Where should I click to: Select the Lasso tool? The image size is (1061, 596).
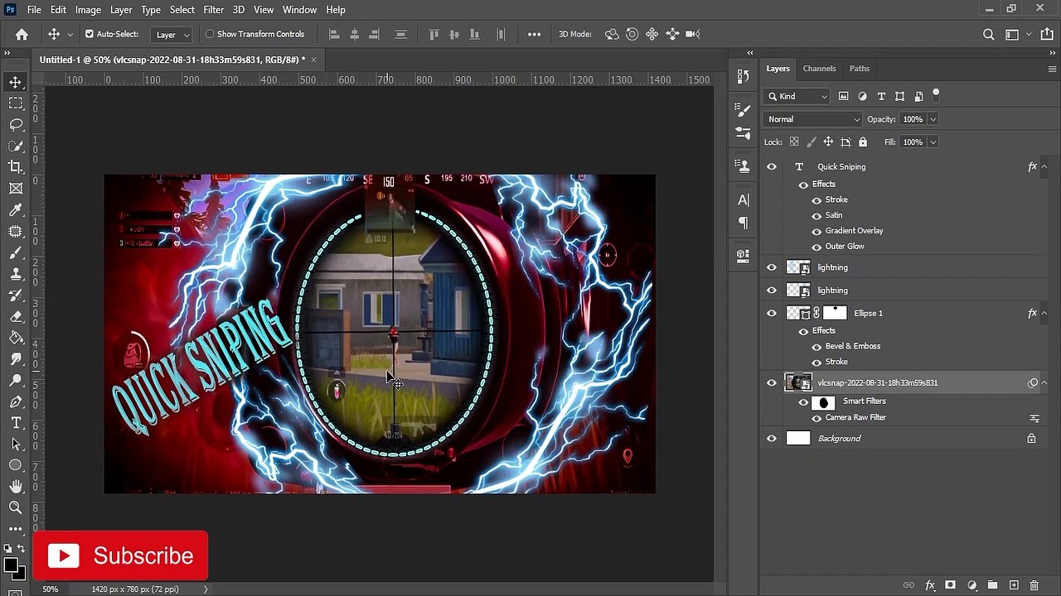click(x=16, y=124)
